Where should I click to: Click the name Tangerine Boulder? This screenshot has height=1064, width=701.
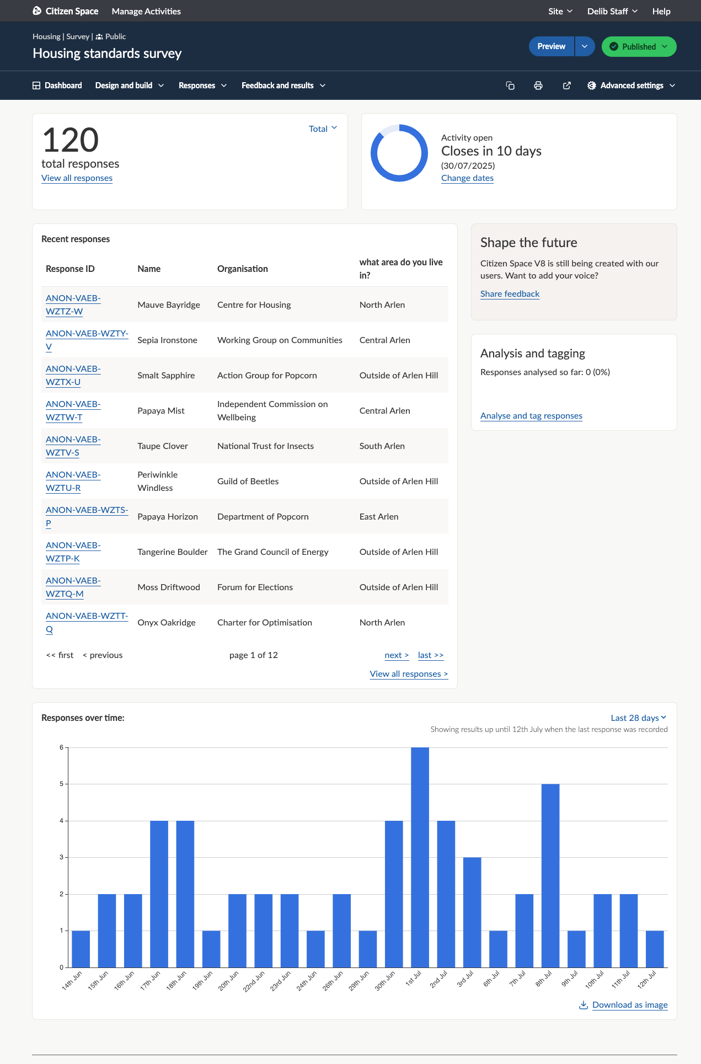pyautogui.click(x=173, y=552)
